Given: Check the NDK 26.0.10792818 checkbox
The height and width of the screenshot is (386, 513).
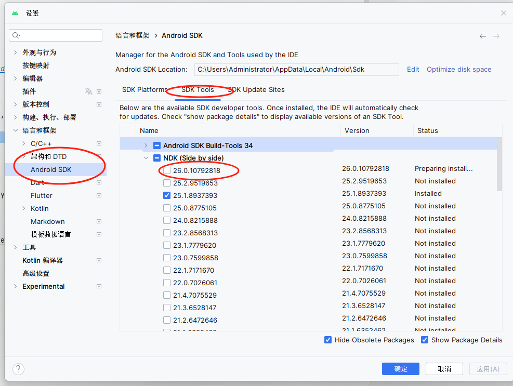Looking at the screenshot, I should coord(167,170).
